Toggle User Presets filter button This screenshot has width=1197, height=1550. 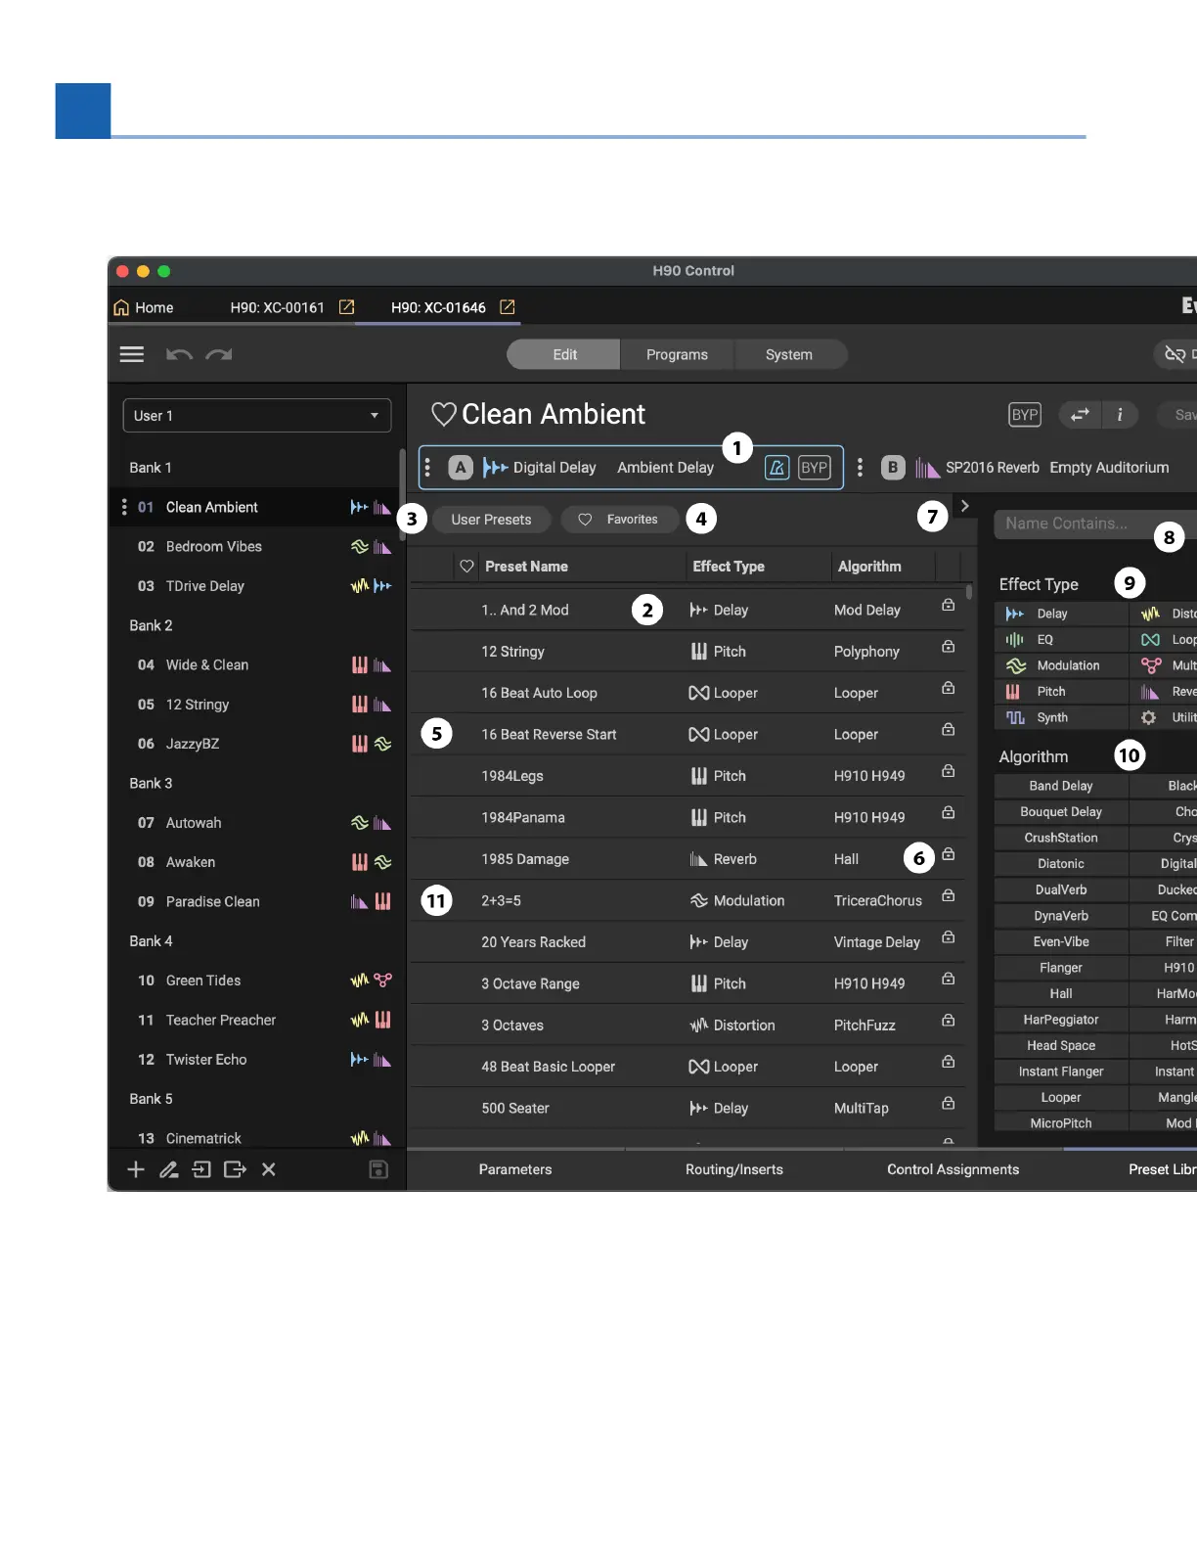click(x=491, y=520)
